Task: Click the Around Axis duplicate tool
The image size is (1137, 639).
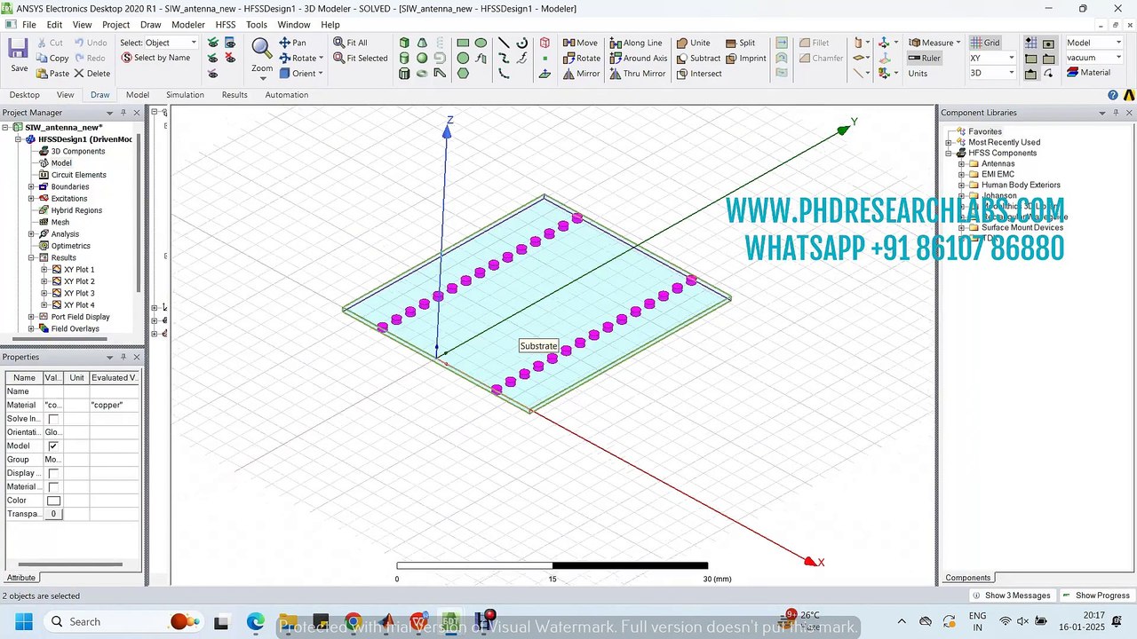Action: (x=638, y=59)
